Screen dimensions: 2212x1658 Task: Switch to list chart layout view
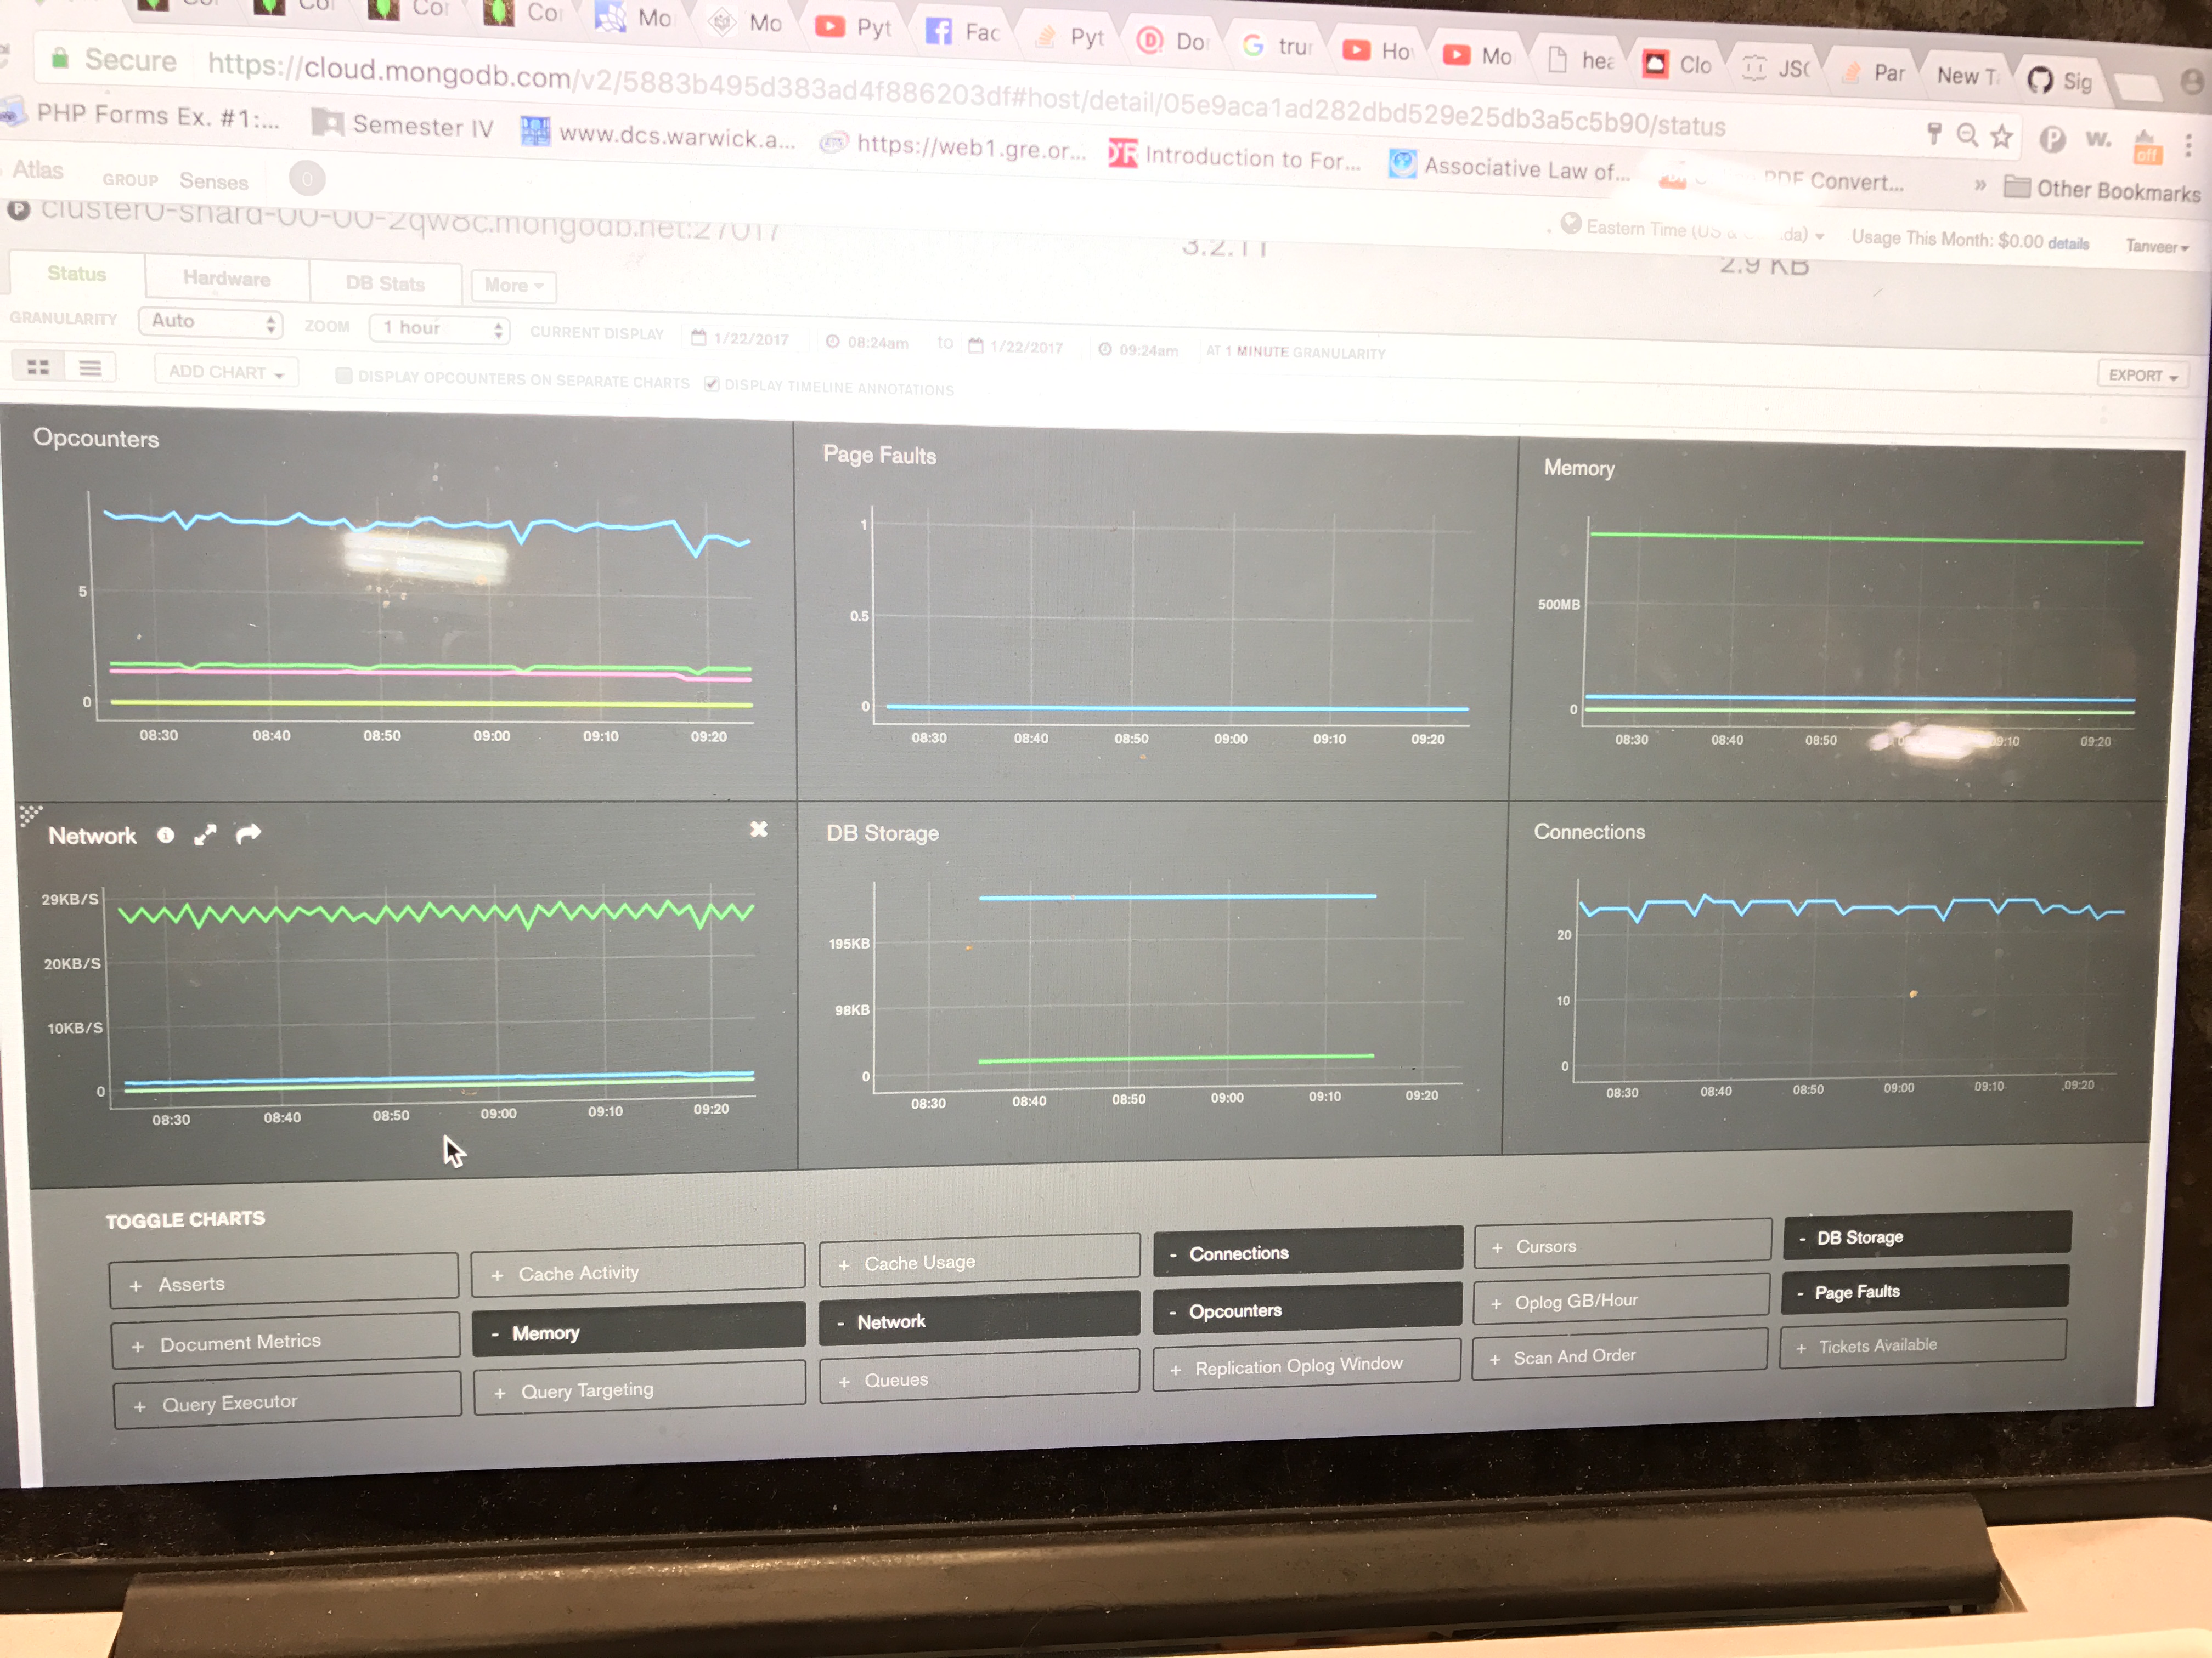pos(90,369)
